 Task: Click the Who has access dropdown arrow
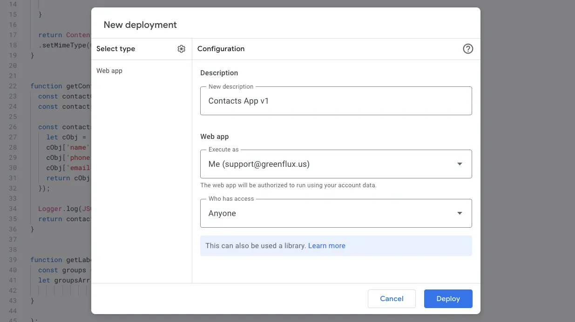(460, 213)
